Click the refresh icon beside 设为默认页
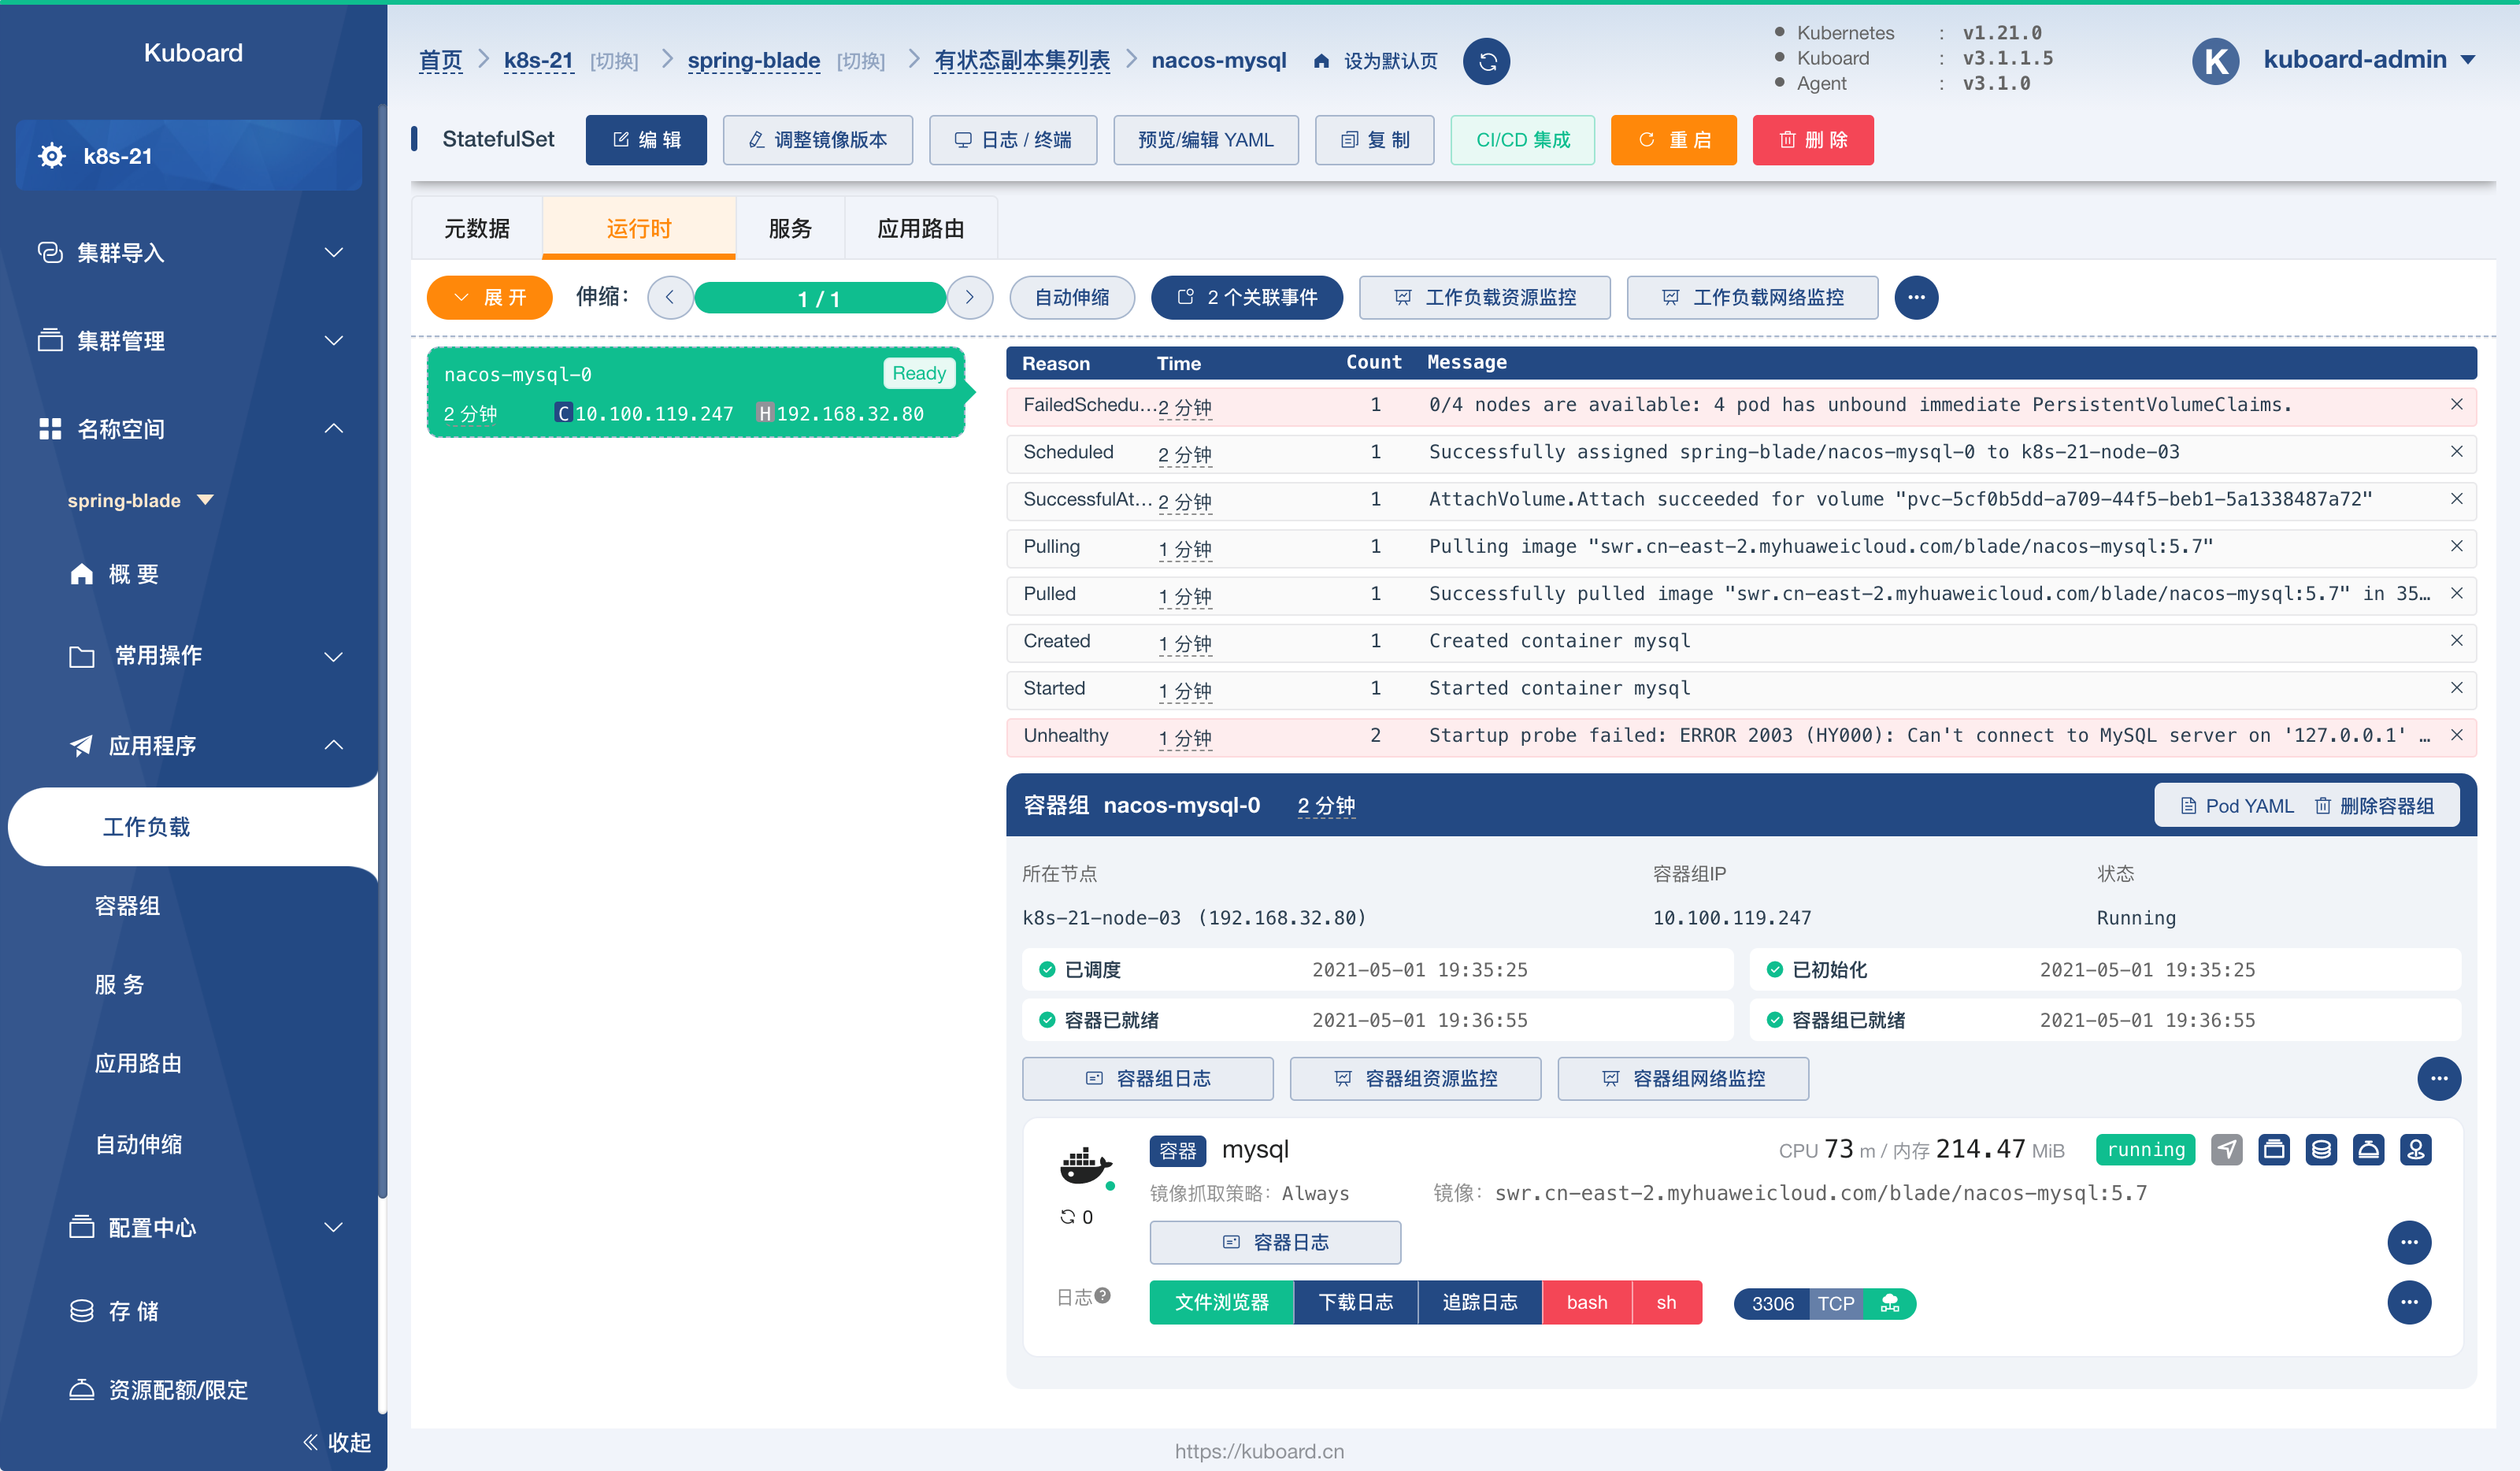 click(x=1486, y=61)
